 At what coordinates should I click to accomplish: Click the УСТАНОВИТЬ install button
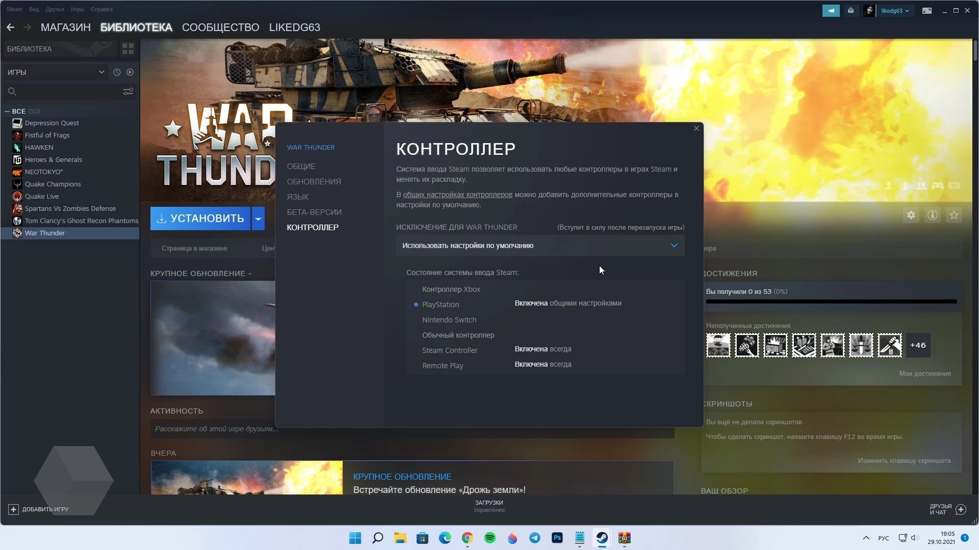point(200,218)
